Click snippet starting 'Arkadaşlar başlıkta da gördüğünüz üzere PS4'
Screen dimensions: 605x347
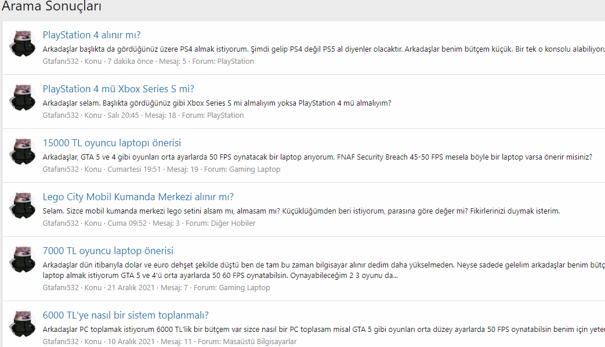tap(324, 49)
